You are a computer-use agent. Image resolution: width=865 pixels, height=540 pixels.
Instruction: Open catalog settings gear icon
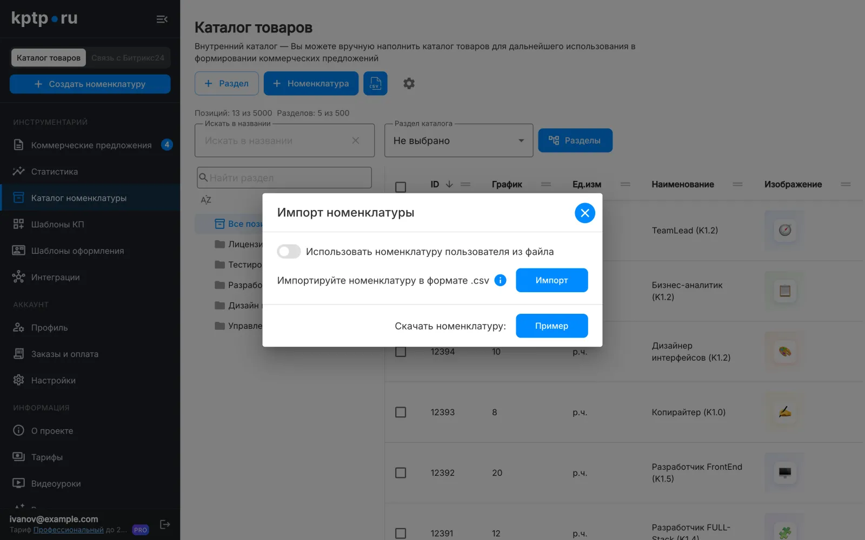[x=409, y=84]
